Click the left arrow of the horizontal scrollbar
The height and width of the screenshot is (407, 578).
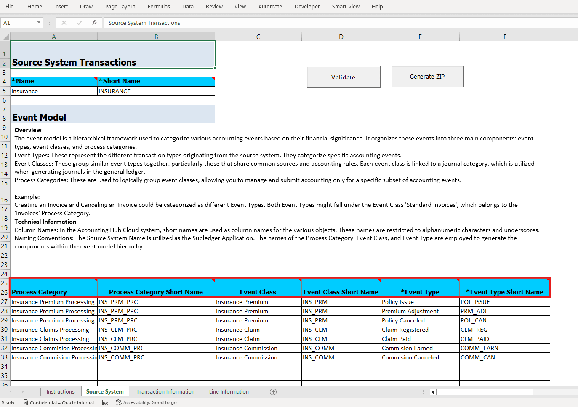click(x=433, y=391)
